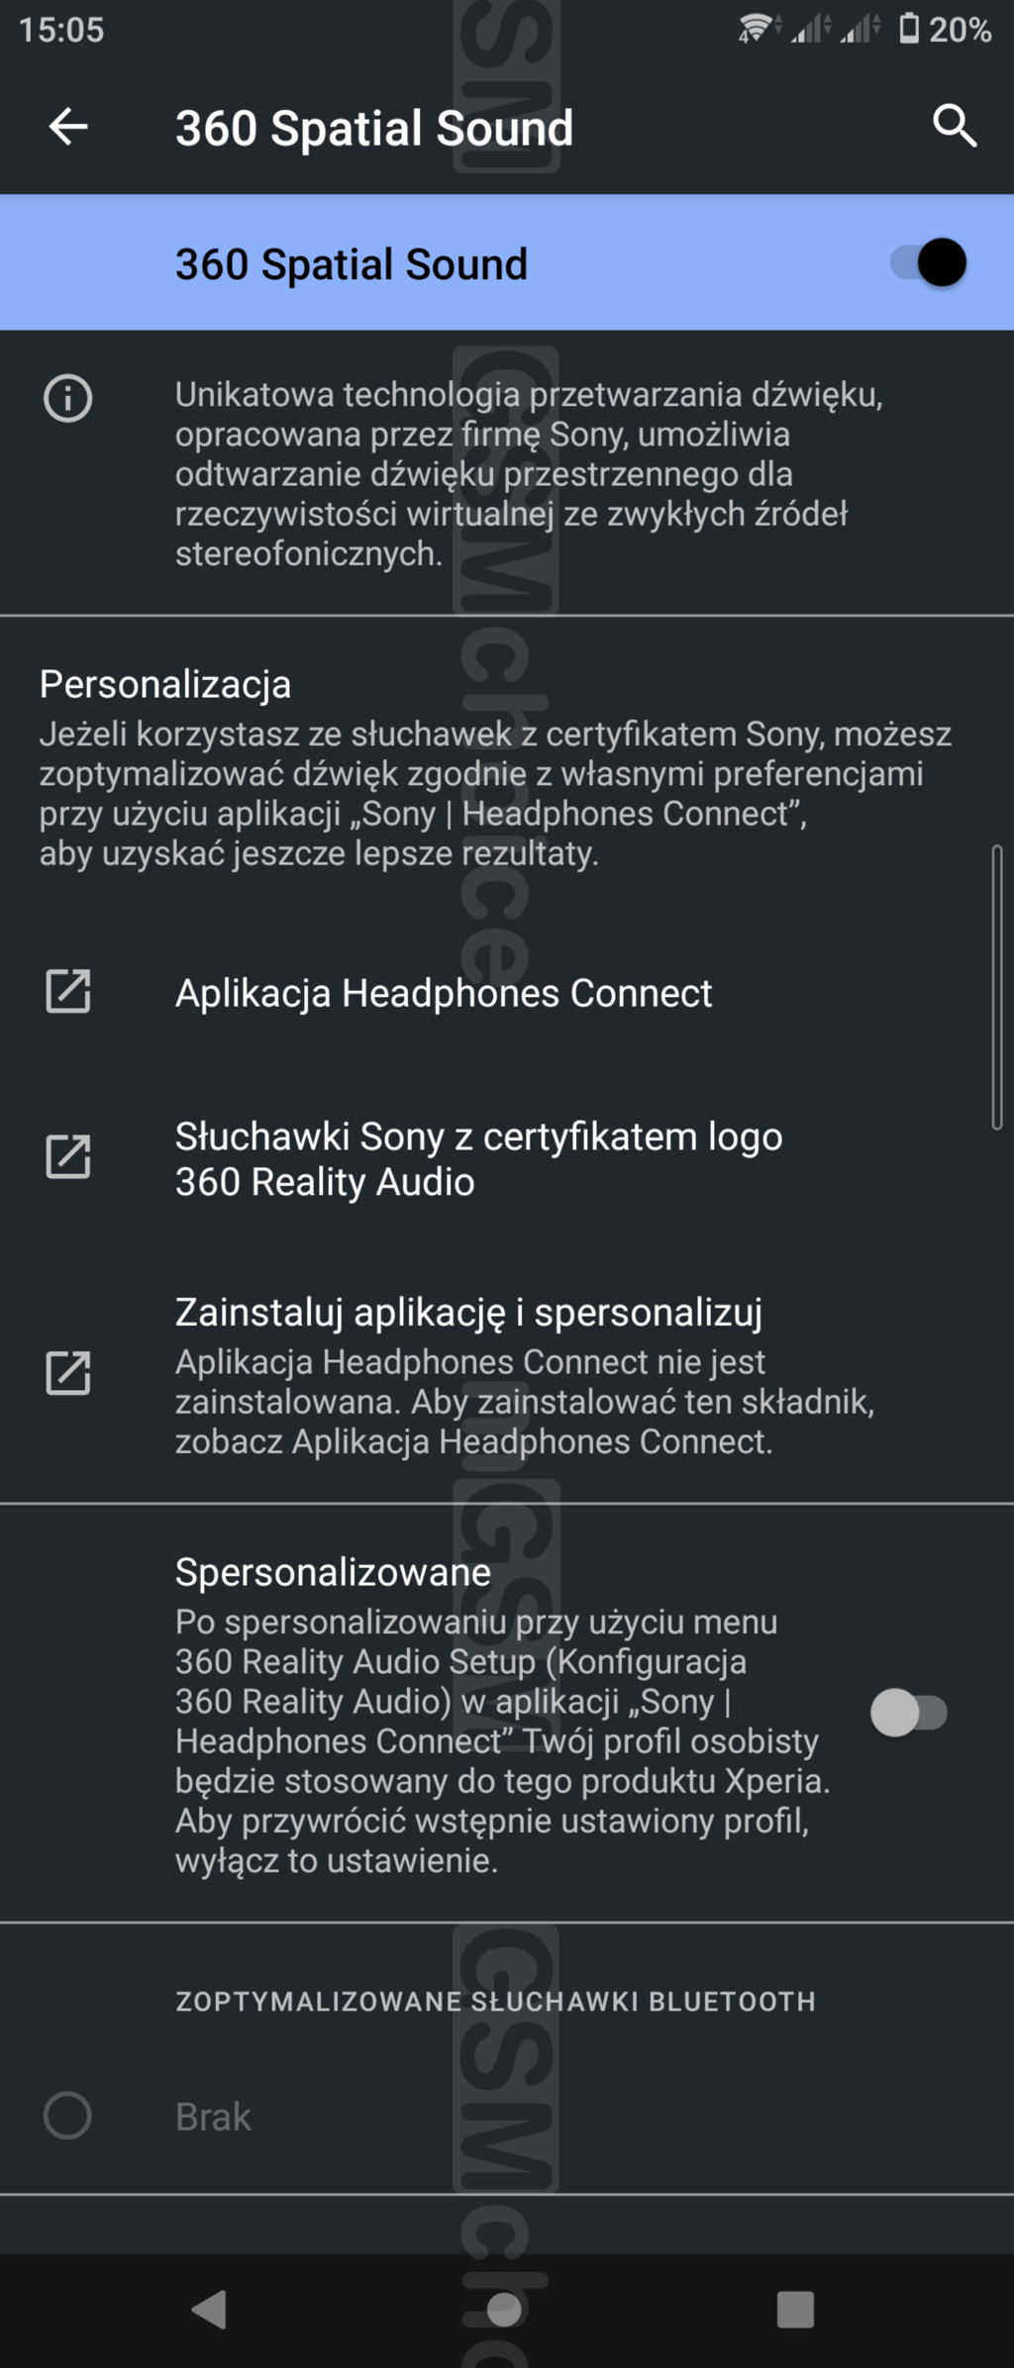
Task: Open Aplikacja Headphones Connect entry
Action: coord(444,993)
